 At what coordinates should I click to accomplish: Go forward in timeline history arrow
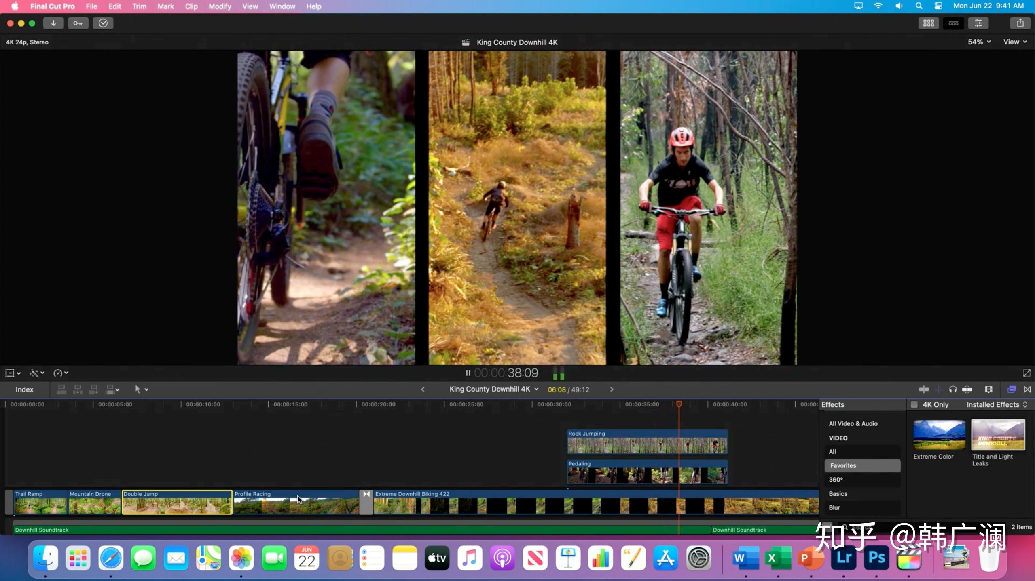coord(612,389)
